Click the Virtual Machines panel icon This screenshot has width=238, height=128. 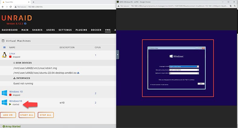coord(3,41)
